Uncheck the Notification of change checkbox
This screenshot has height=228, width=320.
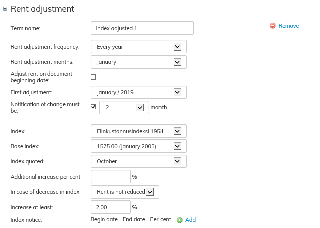[x=93, y=107]
